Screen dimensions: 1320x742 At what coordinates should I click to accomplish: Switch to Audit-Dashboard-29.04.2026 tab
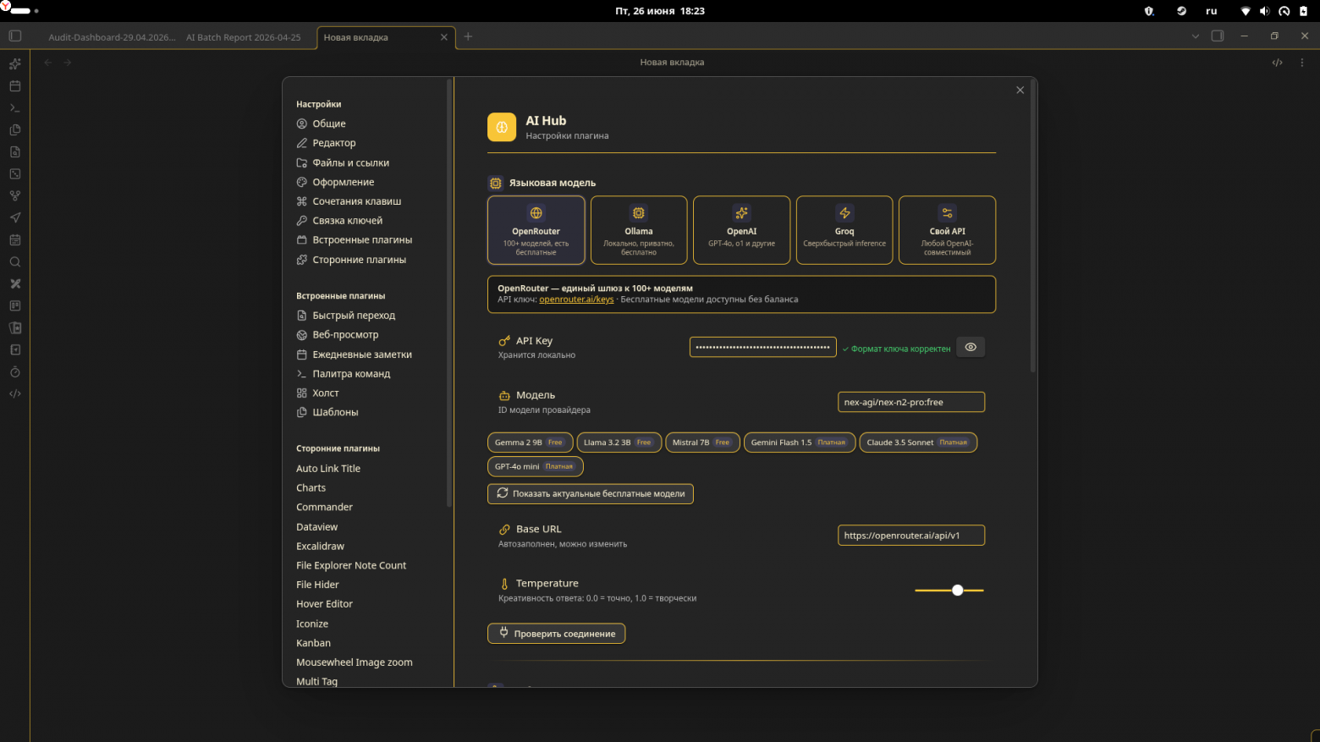click(112, 37)
